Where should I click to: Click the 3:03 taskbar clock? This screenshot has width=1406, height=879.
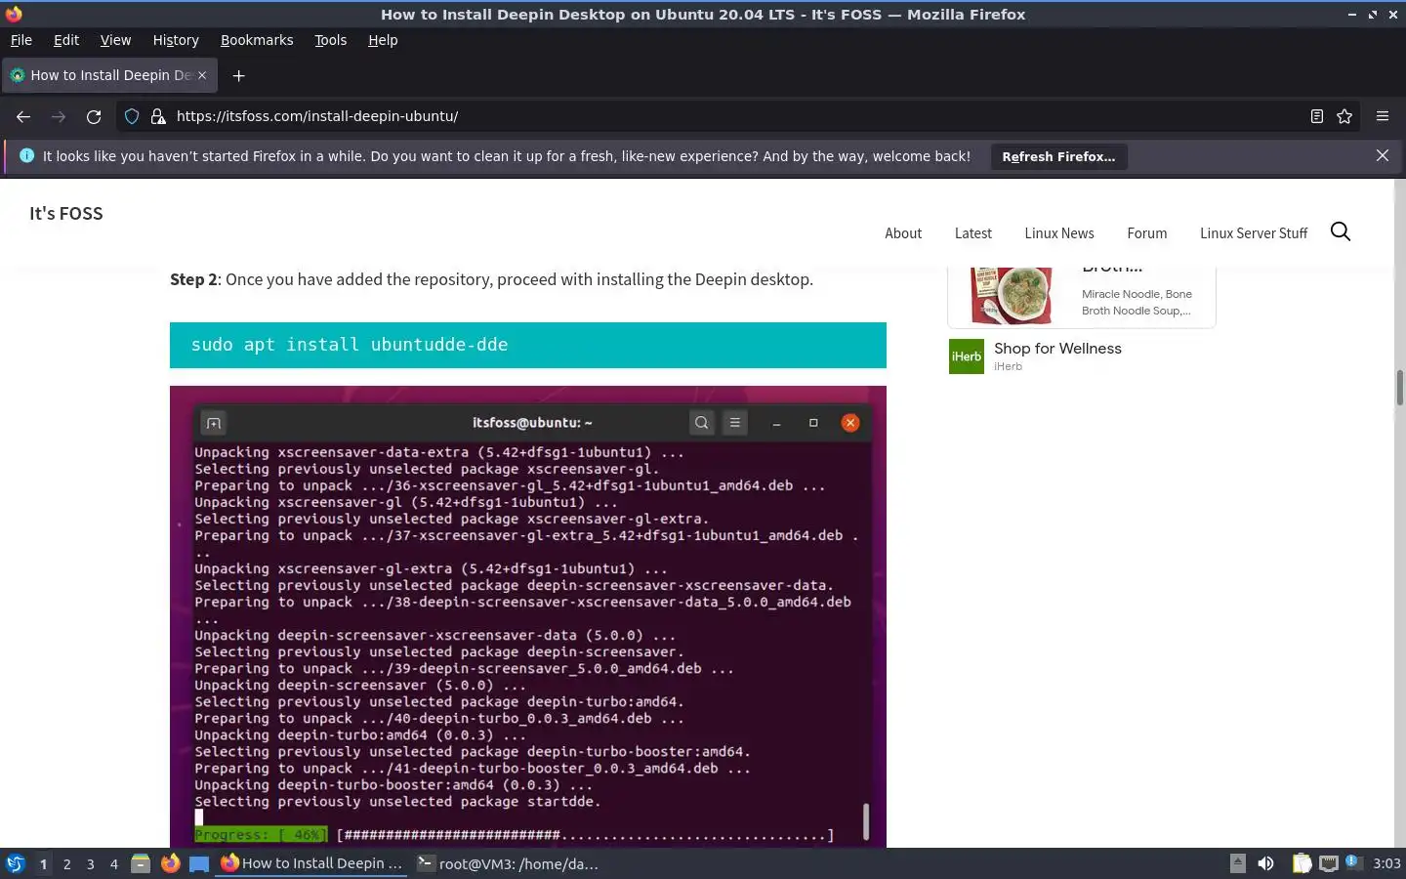[1386, 863]
